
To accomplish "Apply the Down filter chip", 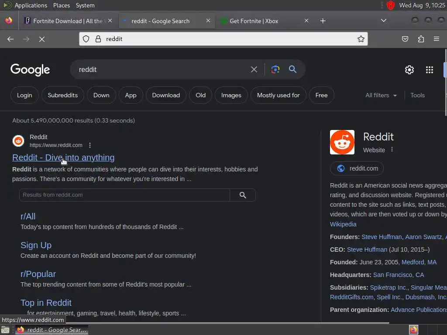I will pyautogui.click(x=101, y=96).
